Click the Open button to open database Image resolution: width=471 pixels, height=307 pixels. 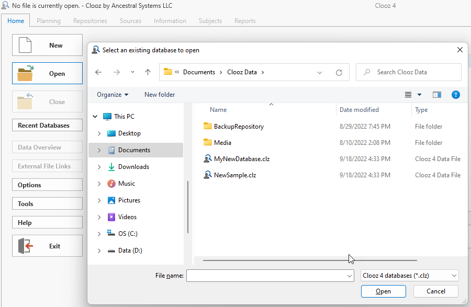pyautogui.click(x=383, y=291)
